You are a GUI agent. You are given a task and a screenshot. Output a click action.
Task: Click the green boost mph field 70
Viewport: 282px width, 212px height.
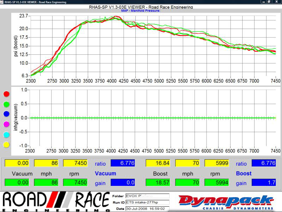click(187, 182)
